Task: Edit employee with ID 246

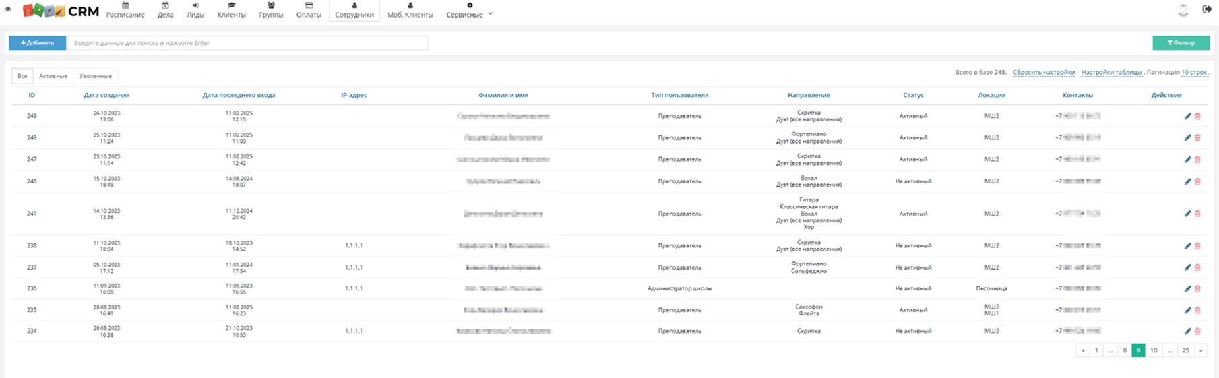Action: click(1187, 181)
